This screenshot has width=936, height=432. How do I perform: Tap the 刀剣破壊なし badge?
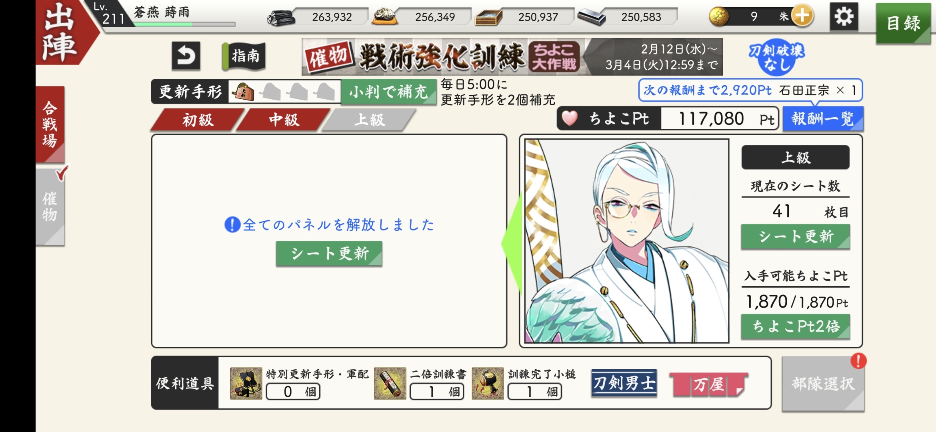click(x=776, y=57)
